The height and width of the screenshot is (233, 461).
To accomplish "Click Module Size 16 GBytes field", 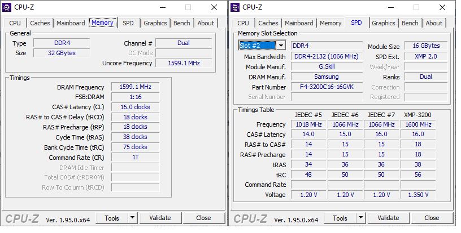I will (426, 46).
